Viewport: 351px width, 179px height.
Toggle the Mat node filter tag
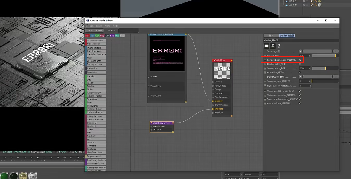tap(87, 36)
